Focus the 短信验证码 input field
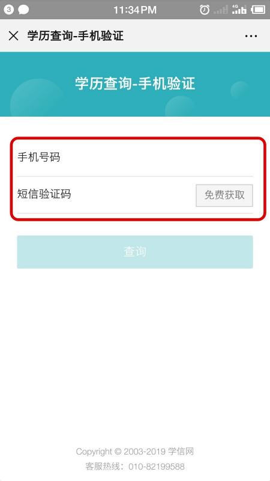 (106, 194)
